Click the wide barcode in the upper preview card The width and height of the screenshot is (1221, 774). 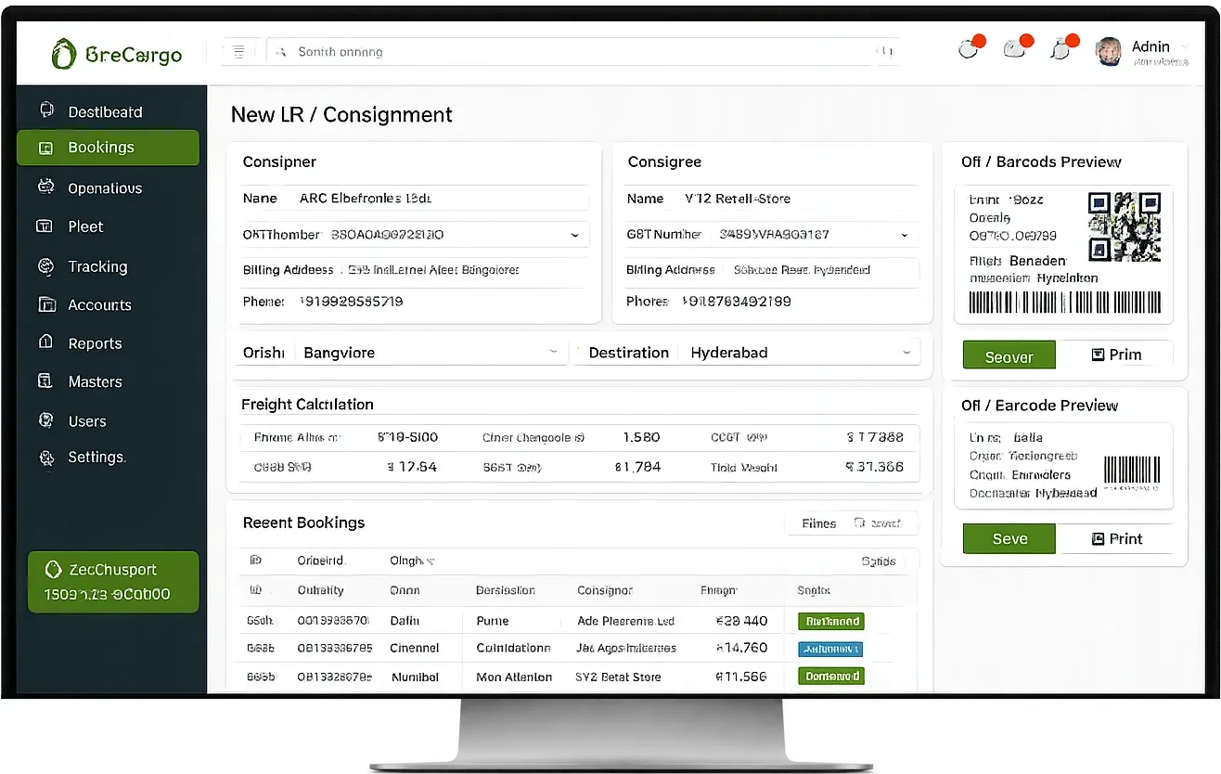(x=1064, y=303)
